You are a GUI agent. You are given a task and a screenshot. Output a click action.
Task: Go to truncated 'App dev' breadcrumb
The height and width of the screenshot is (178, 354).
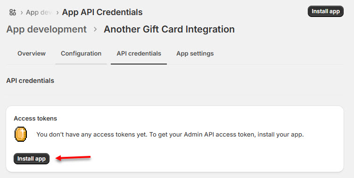pos(39,12)
